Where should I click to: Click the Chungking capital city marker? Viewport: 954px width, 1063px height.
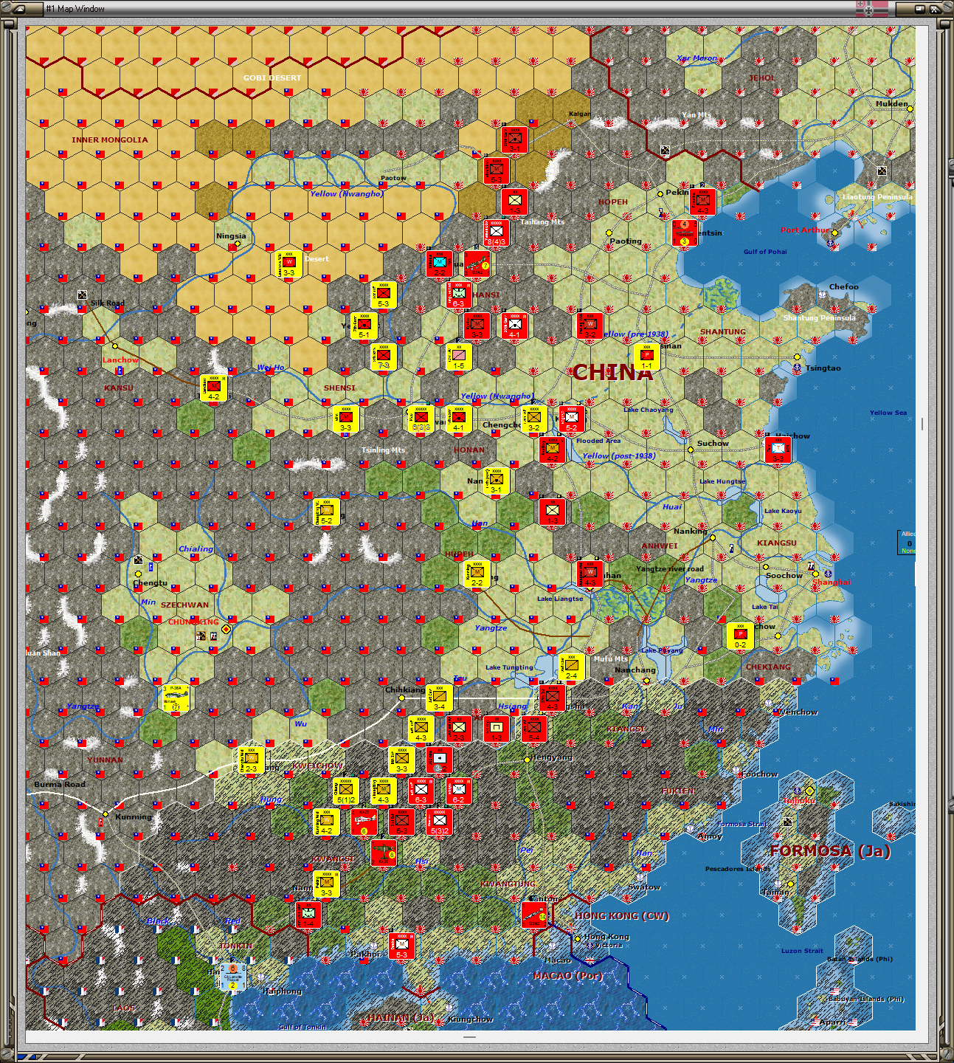coord(226,629)
